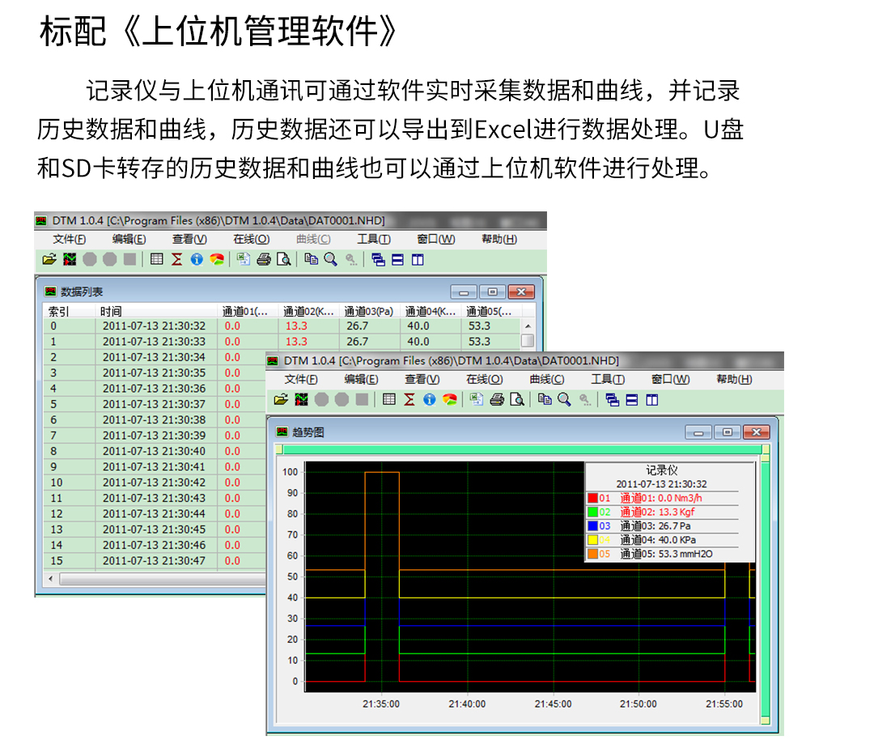The width and height of the screenshot is (874, 749).
Task: Open a data file with the folder icon
Action: coord(281,399)
